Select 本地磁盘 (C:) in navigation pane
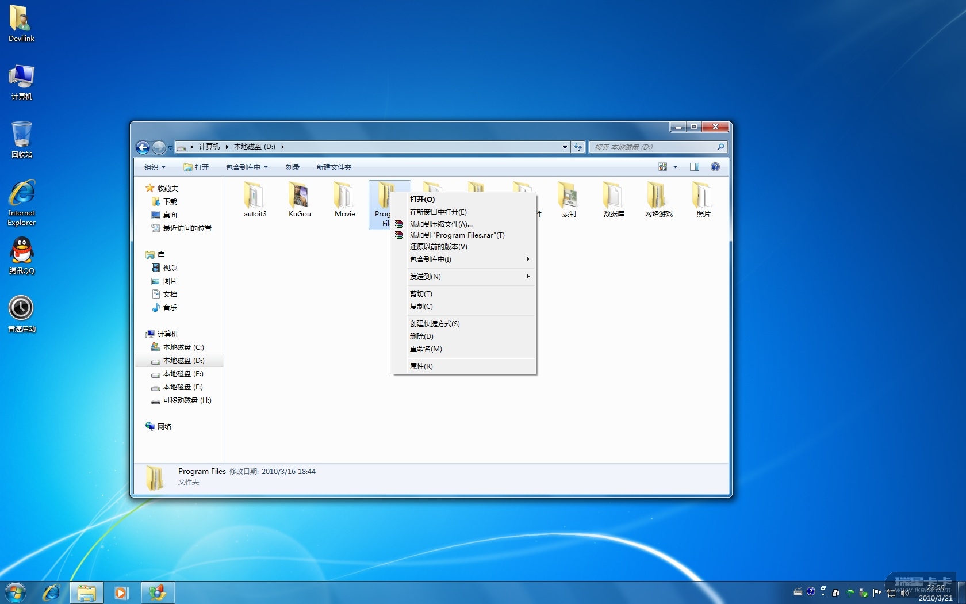The height and width of the screenshot is (604, 966). [183, 347]
